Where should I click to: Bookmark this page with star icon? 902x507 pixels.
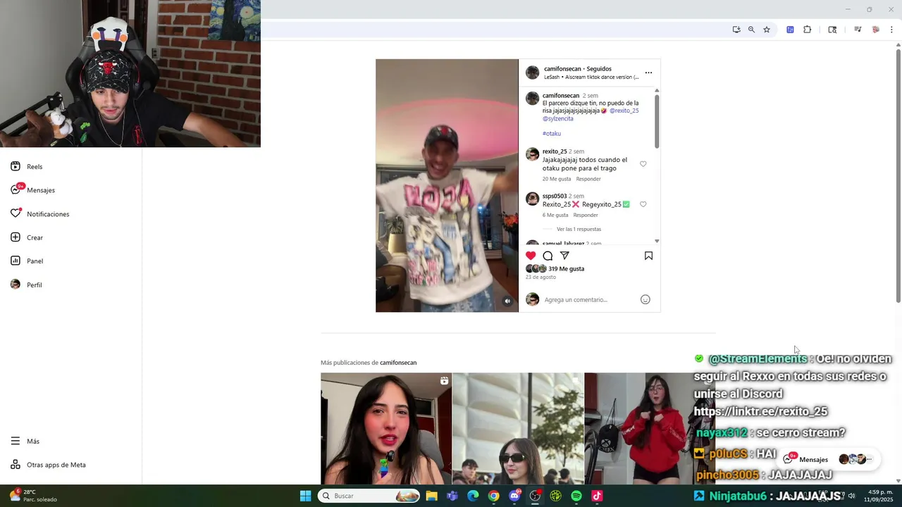(767, 30)
